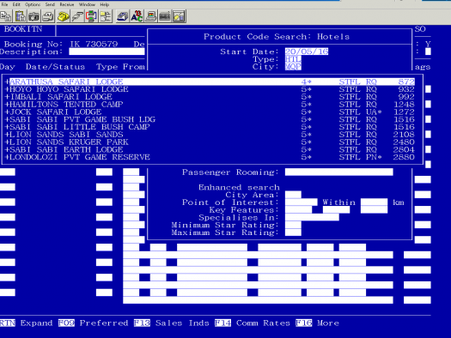Click the Specialises In input field

pyautogui.click(x=312, y=217)
